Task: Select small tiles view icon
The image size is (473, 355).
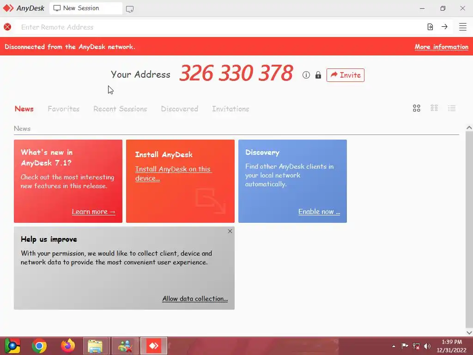Action: pyautogui.click(x=434, y=108)
